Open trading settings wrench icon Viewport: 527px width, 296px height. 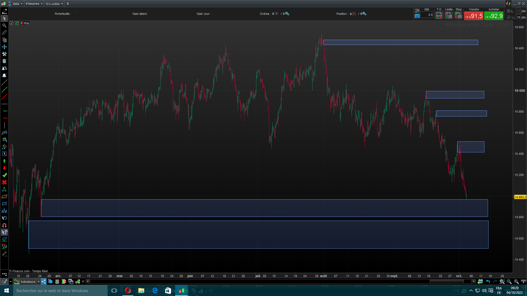pos(417,11)
